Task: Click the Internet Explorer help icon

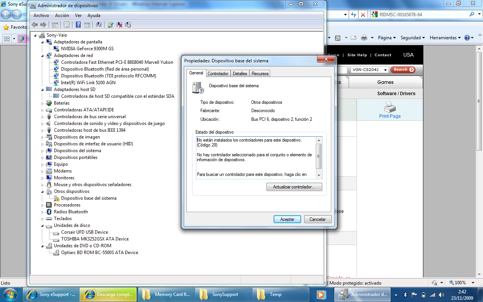Action: (x=467, y=38)
